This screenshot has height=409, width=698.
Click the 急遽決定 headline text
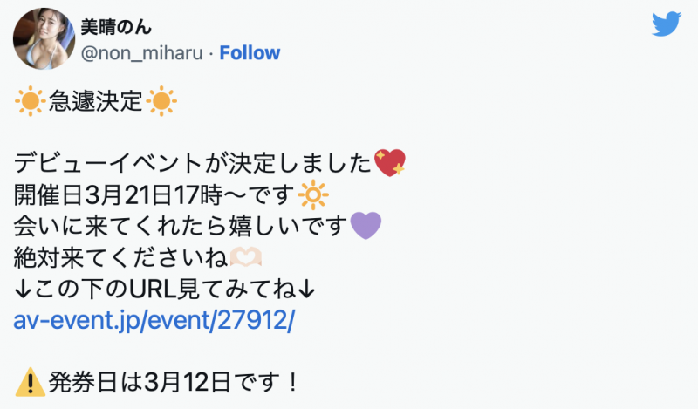94,103
